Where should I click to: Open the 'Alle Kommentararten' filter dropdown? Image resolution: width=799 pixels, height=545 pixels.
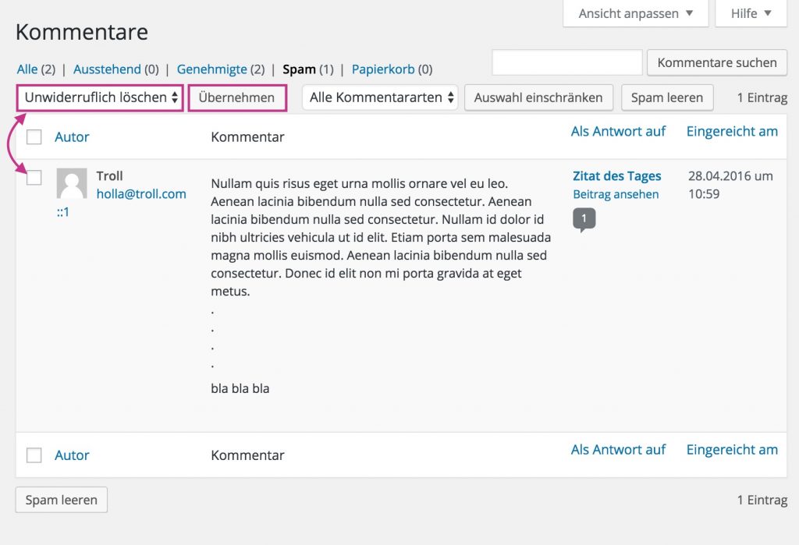click(x=380, y=98)
